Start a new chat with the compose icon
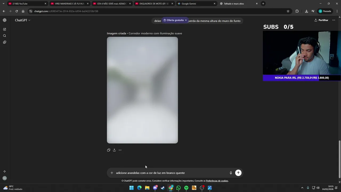341x192 pixels. (x=5, y=29)
